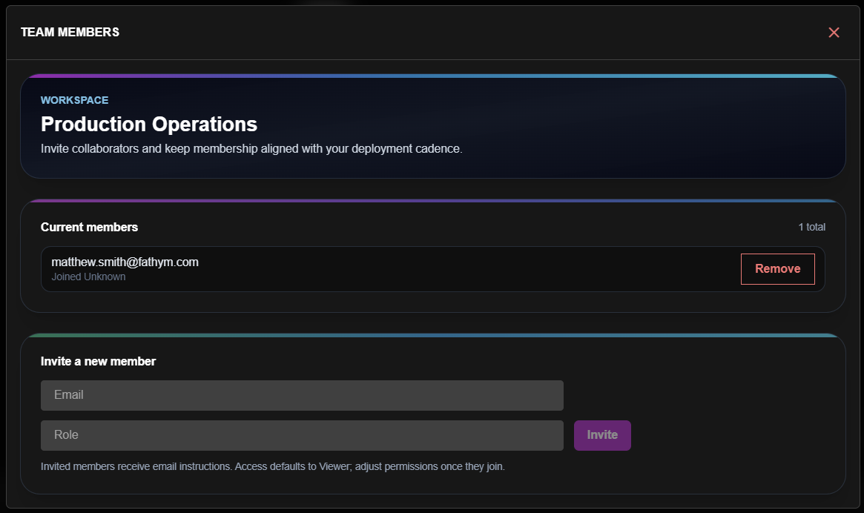Click the WORKSPACE label
The height and width of the screenshot is (513, 864).
click(74, 100)
